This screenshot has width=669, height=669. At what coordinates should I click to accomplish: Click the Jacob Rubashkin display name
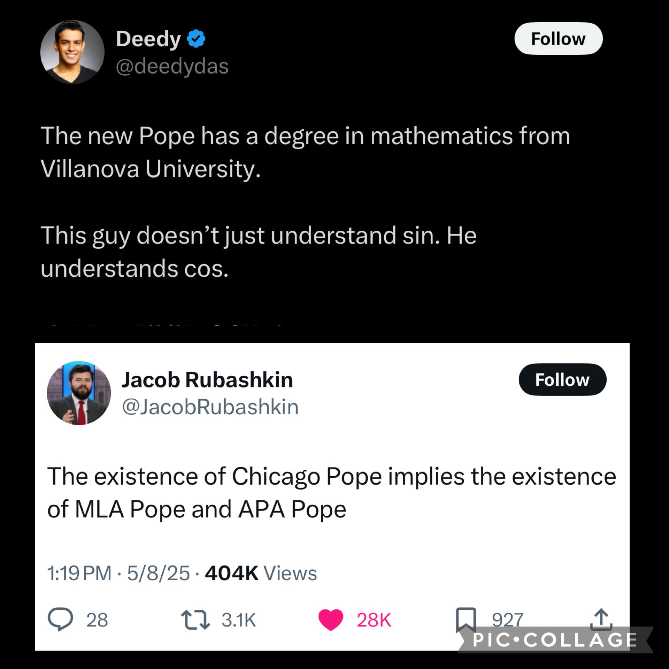click(207, 379)
